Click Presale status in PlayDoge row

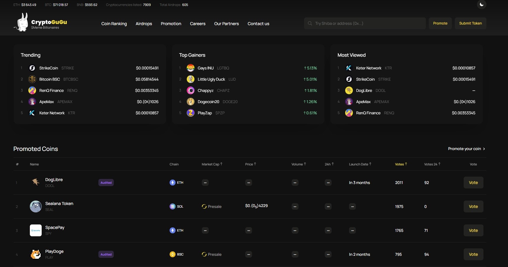(212, 254)
